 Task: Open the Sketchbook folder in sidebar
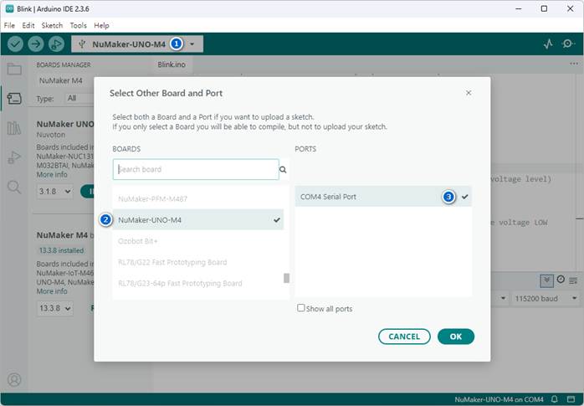click(14, 69)
